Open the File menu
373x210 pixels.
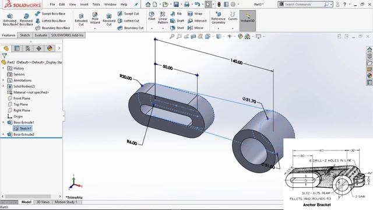tap(52, 4)
